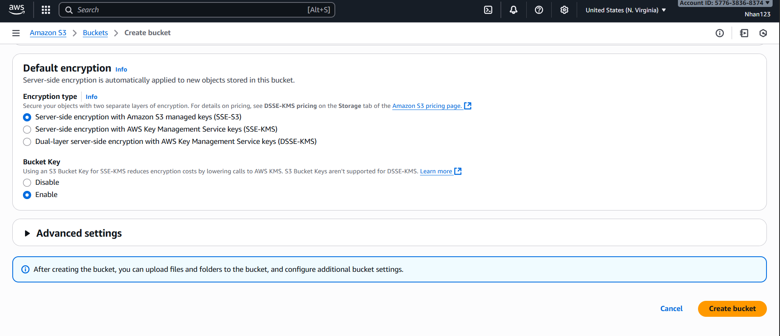The image size is (780, 336).
Task: Select SSE-KMS encryption radio button
Action: [x=27, y=130]
